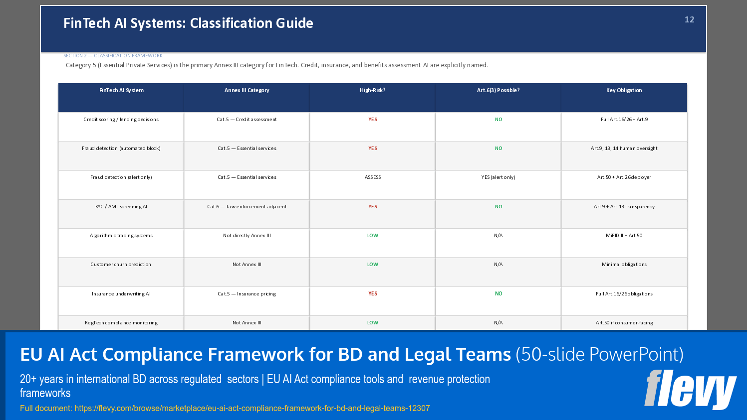Click LOW in the Algorithmic trading row
This screenshot has height=420, width=747.
click(373, 236)
